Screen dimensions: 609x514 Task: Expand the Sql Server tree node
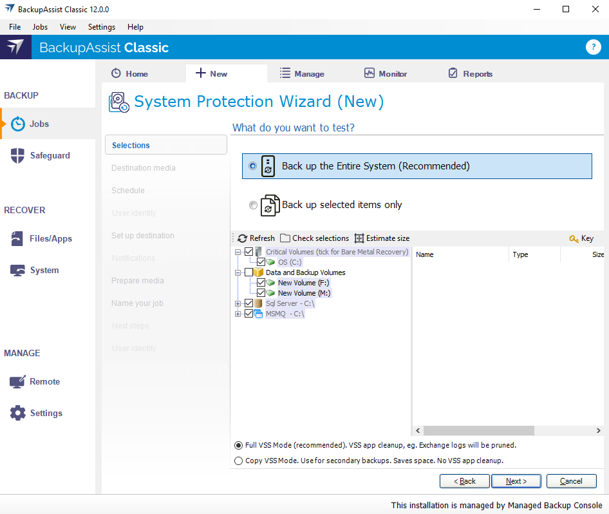click(x=238, y=303)
